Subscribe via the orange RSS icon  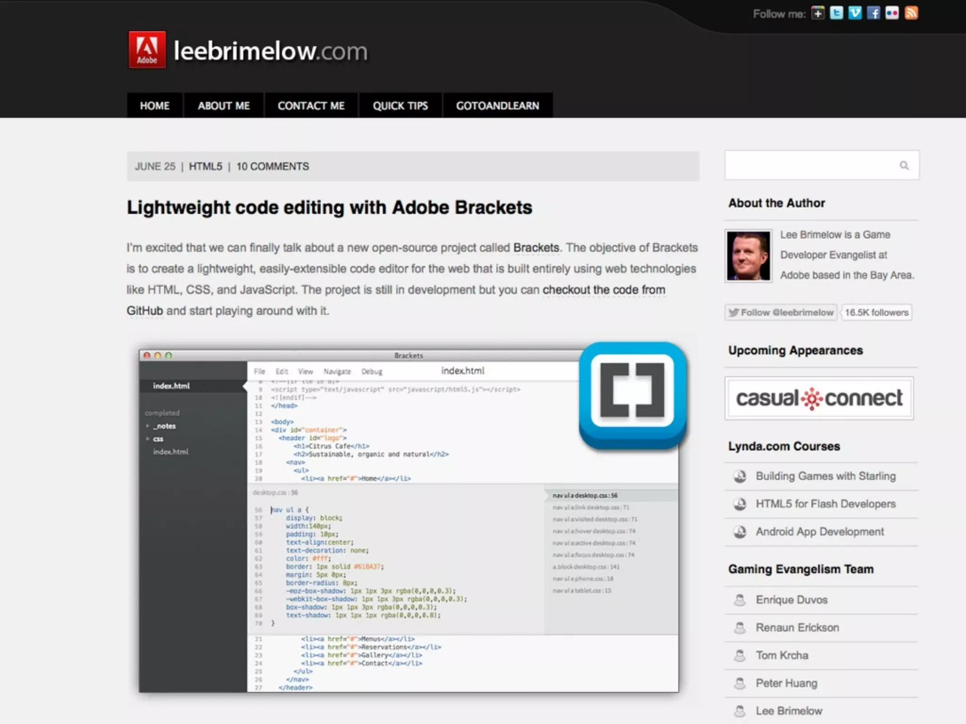tap(911, 13)
